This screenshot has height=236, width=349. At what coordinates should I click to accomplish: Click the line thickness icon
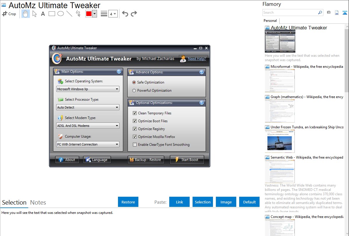[x=104, y=14]
